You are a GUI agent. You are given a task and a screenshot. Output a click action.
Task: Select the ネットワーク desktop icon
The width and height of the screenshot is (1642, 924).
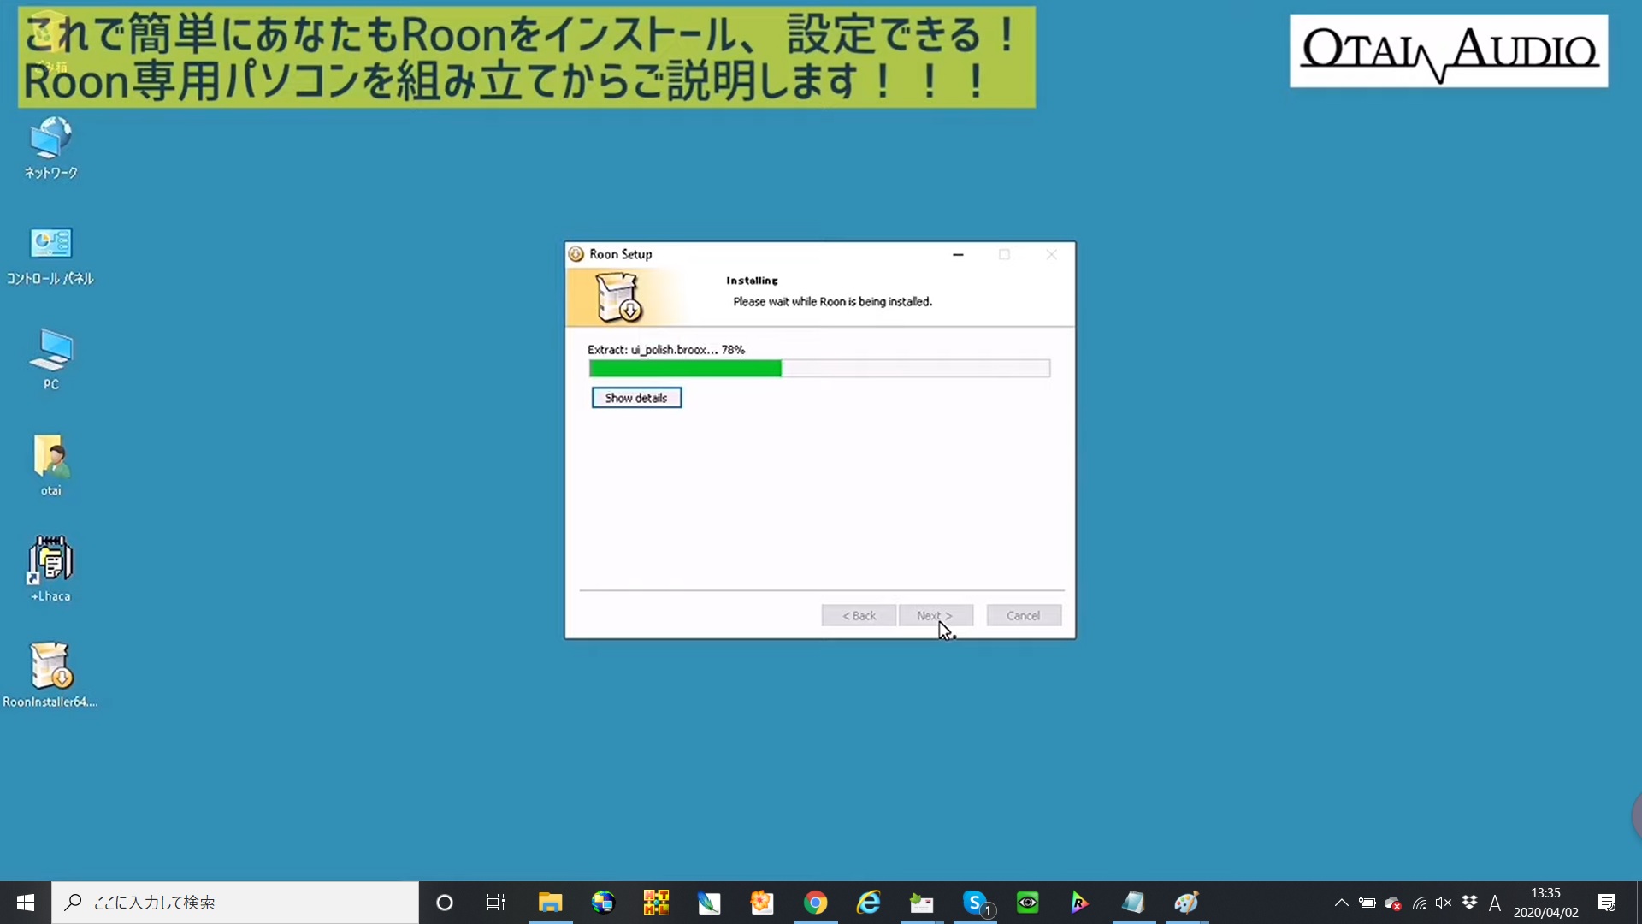50,148
